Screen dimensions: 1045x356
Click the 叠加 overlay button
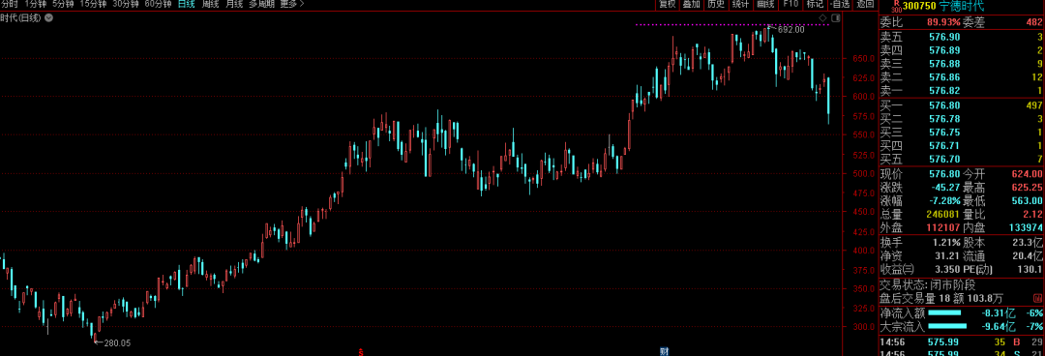(692, 4)
